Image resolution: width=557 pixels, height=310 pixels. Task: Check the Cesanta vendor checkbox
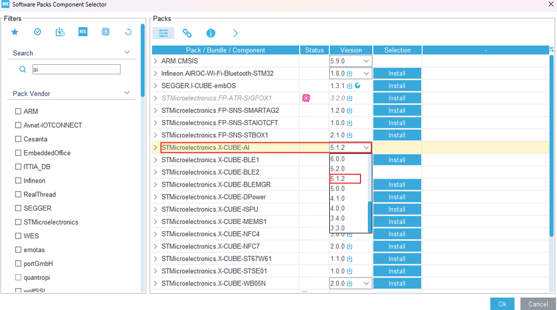tap(18, 139)
